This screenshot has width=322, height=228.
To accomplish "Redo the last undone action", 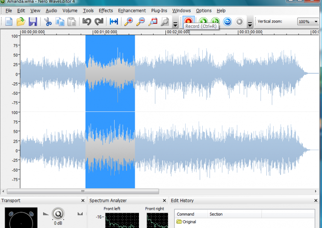I will pyautogui.click(x=99, y=21).
